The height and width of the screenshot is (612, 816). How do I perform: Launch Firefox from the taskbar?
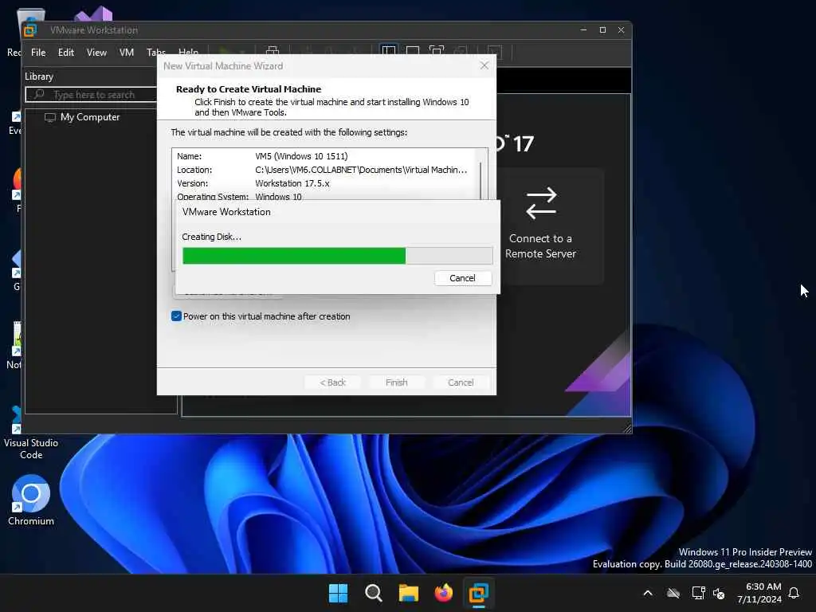(443, 593)
